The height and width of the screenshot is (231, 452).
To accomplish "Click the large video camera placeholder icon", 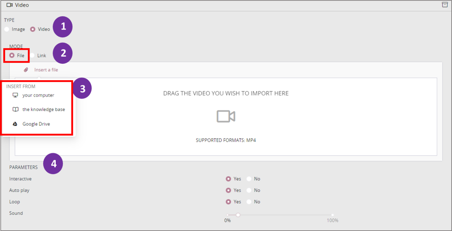I will 226,116.
